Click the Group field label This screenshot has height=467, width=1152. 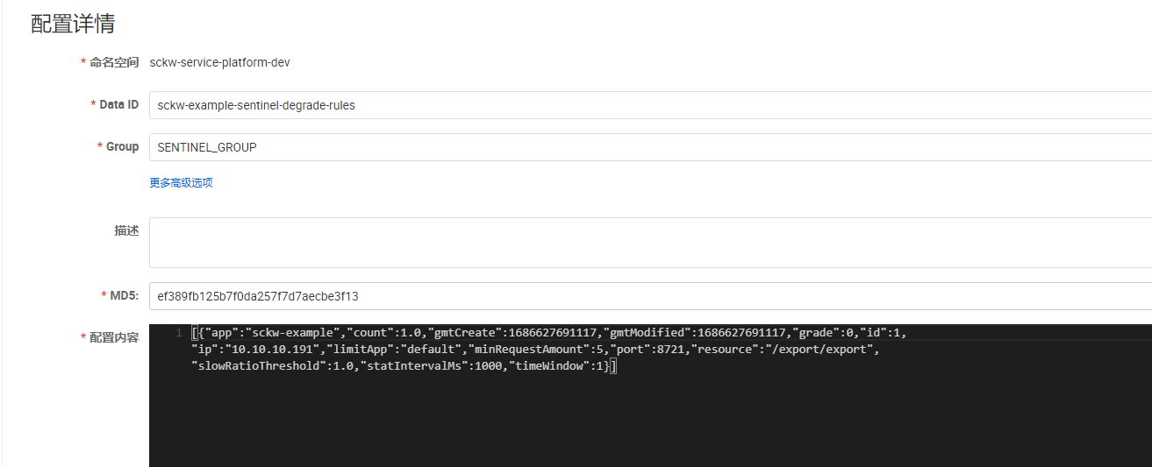[122, 146]
